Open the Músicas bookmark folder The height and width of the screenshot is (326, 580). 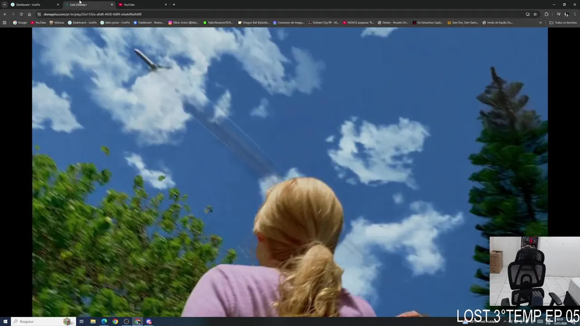point(57,22)
